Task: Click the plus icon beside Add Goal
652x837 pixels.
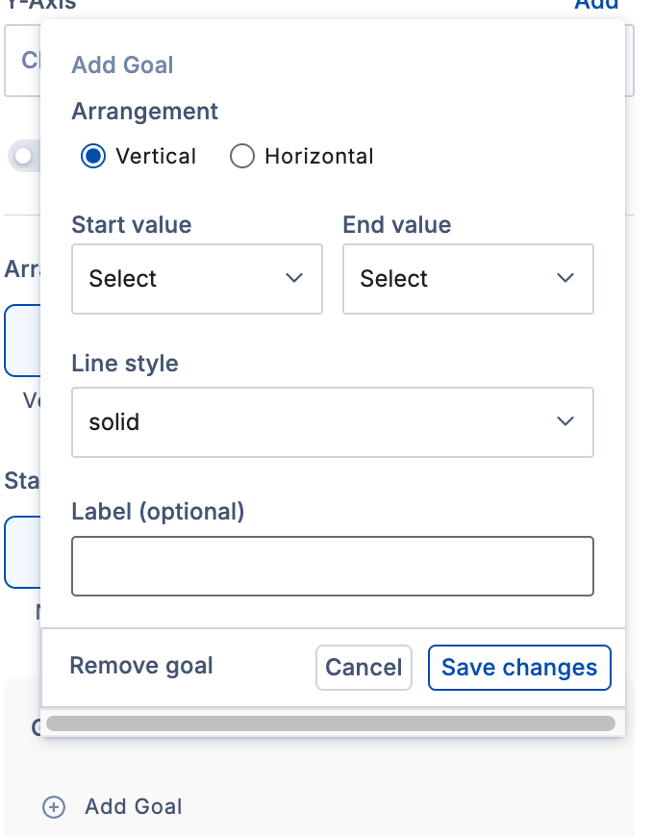Action: click(x=54, y=807)
